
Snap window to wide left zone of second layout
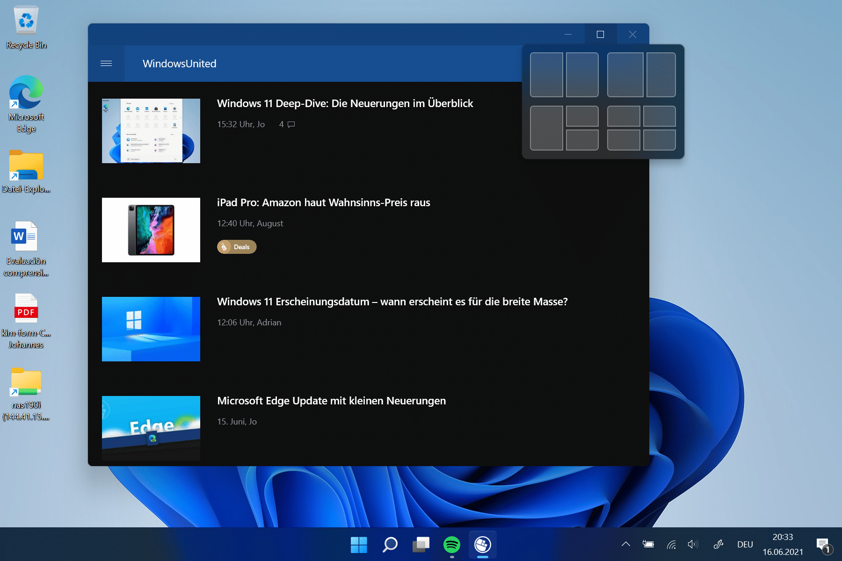tap(625, 75)
